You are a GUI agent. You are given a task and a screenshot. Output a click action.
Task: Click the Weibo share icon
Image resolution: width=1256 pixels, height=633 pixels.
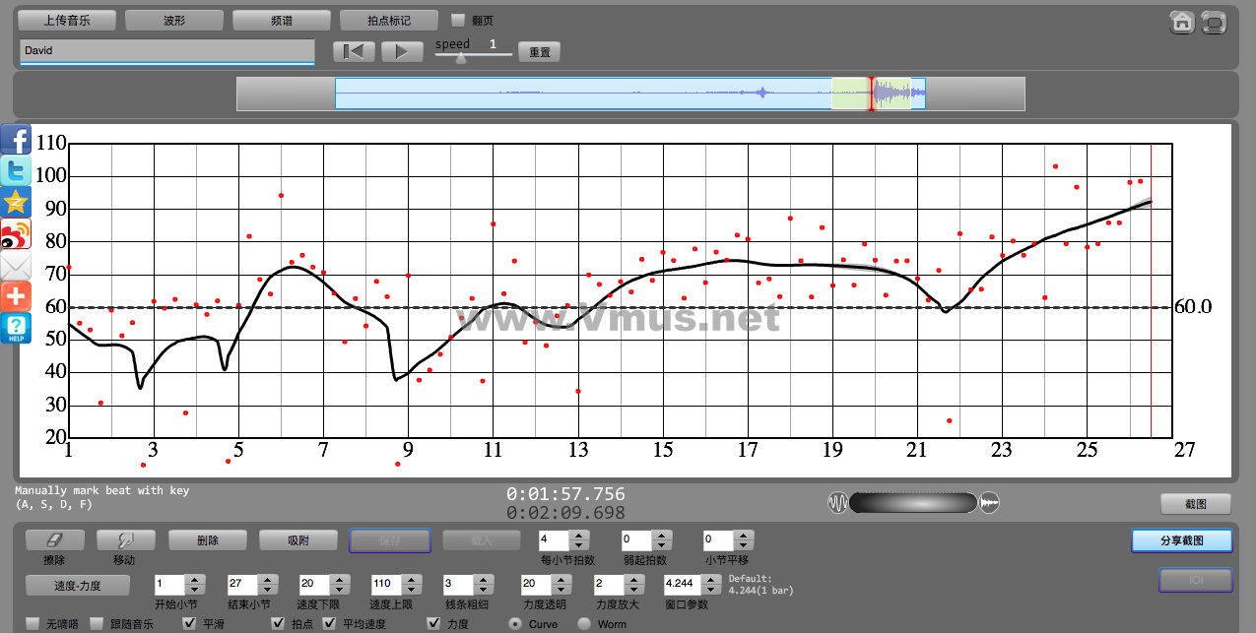point(16,234)
